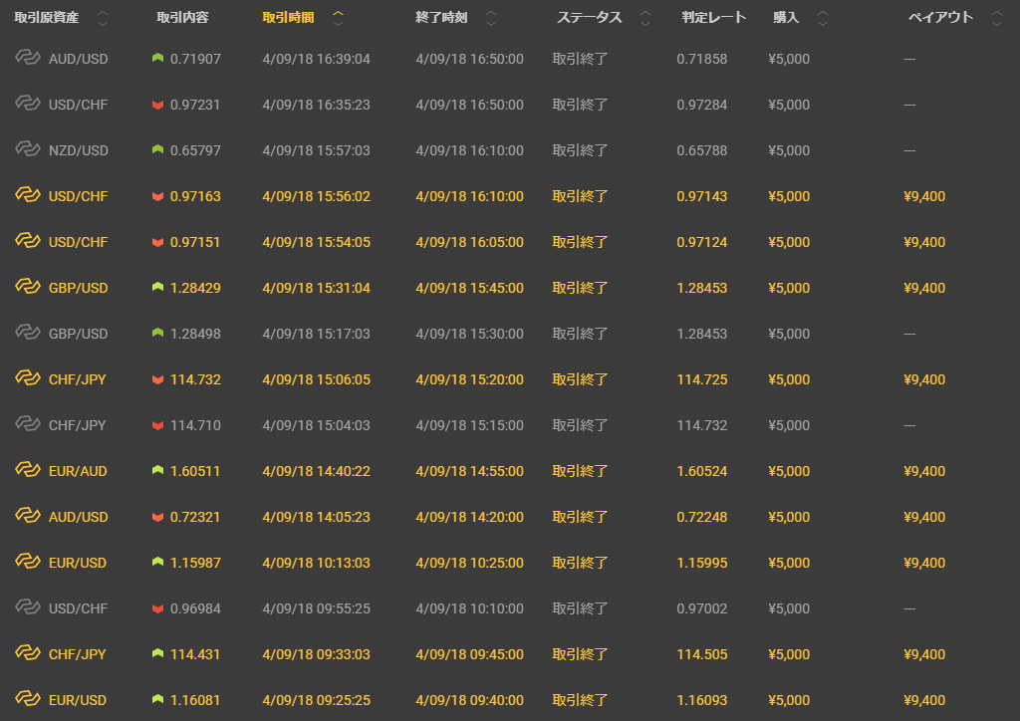Click the red down arrow before 0.97151
The image size is (1020, 721).
(x=157, y=242)
